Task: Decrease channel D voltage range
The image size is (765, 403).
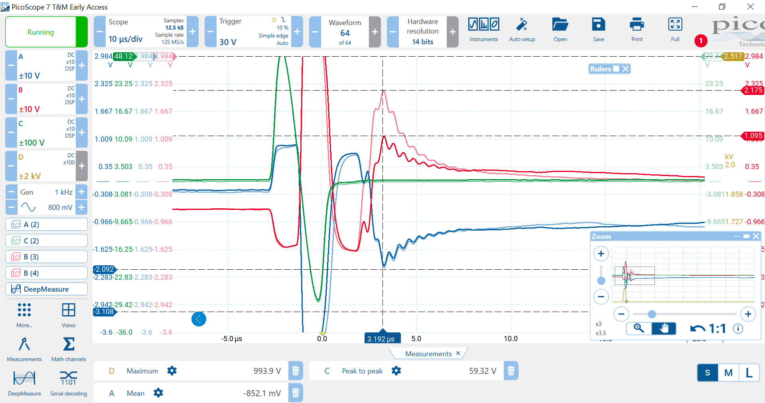Action: click(11, 166)
